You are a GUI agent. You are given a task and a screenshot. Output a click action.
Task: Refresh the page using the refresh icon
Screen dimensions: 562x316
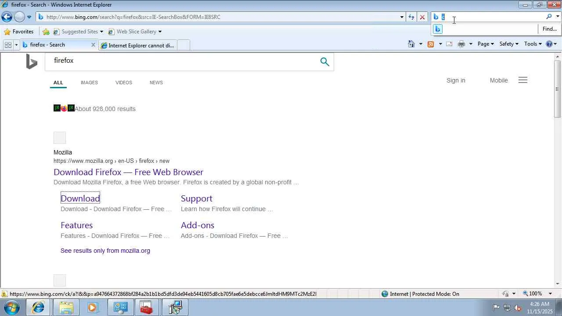click(411, 17)
